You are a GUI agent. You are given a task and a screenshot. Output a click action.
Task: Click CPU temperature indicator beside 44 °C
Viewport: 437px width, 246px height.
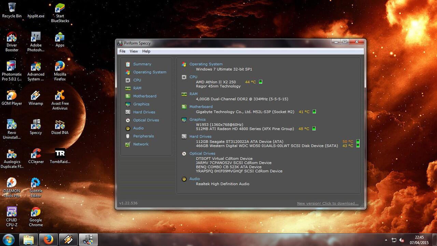tap(260, 82)
